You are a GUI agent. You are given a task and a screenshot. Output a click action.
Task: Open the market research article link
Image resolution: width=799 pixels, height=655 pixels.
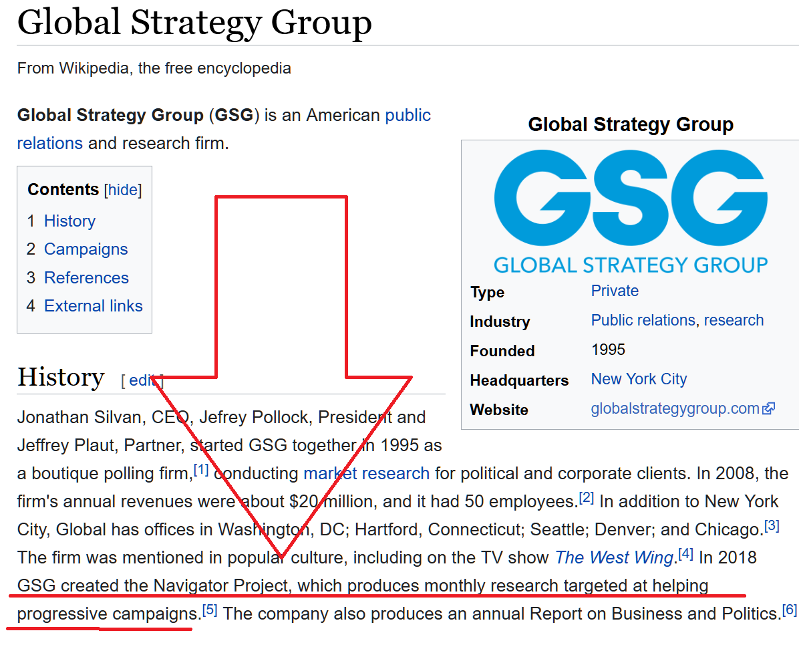tap(366, 473)
